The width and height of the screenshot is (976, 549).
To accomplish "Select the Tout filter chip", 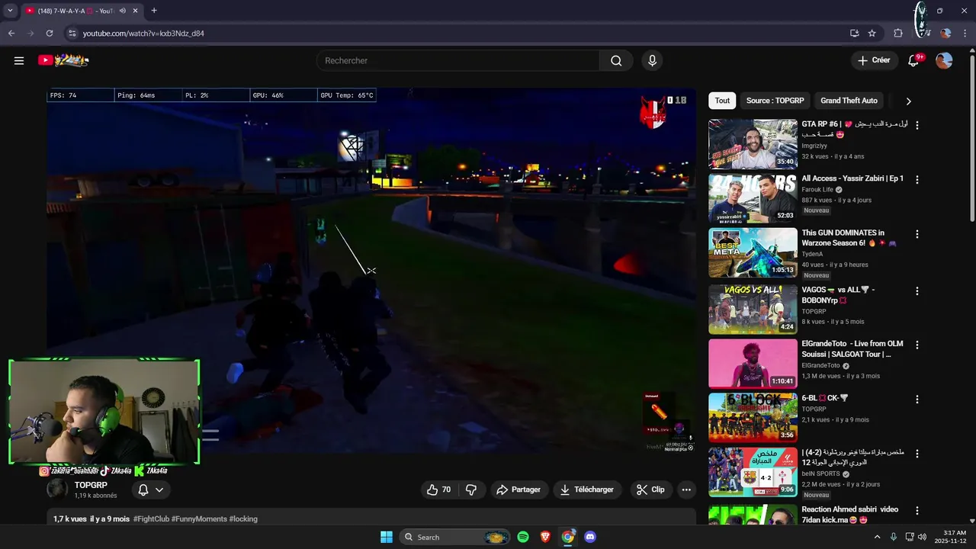I will pos(722,101).
